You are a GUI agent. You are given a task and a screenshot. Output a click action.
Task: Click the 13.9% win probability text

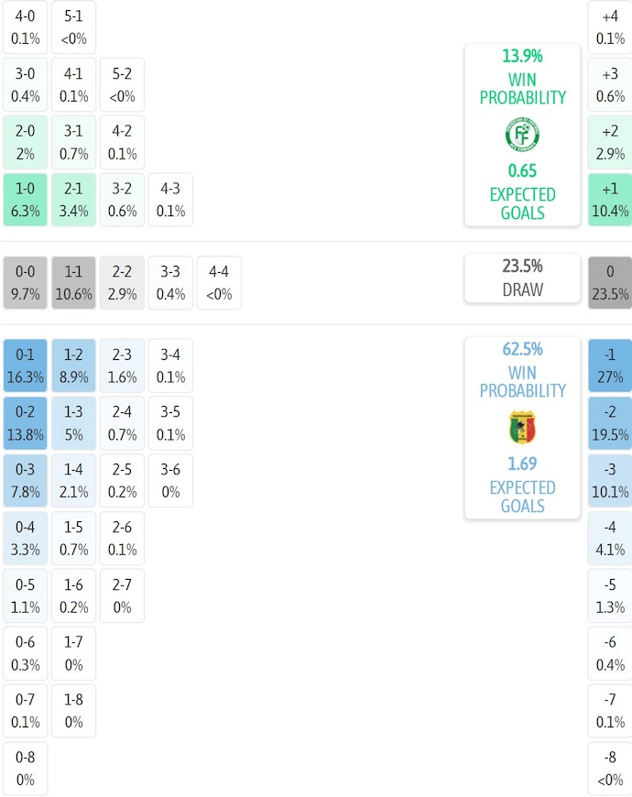coord(522,56)
